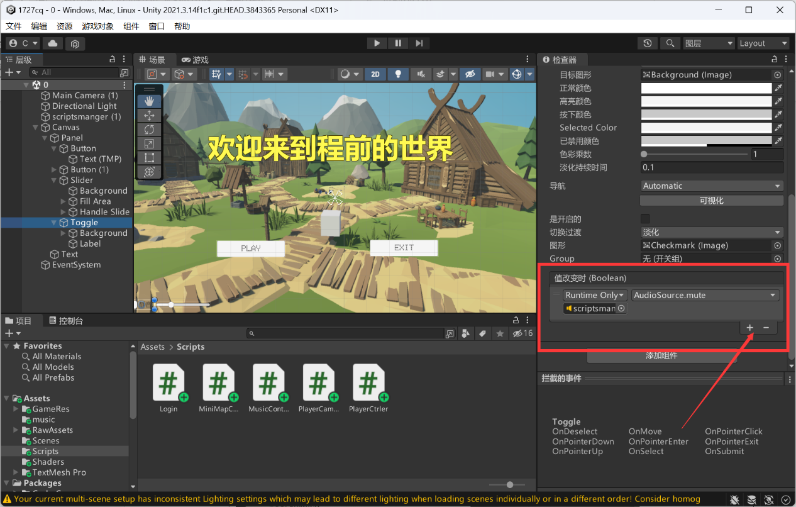The width and height of the screenshot is (796, 507).
Task: Toggle the Scene view lighting icon
Action: coord(398,74)
